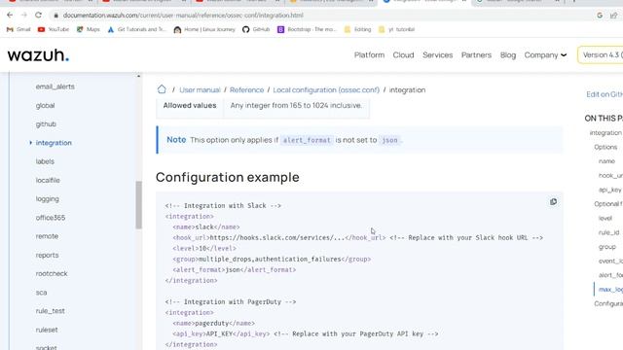
Task: Select ruleset in sidebar
Action: [x=47, y=330]
